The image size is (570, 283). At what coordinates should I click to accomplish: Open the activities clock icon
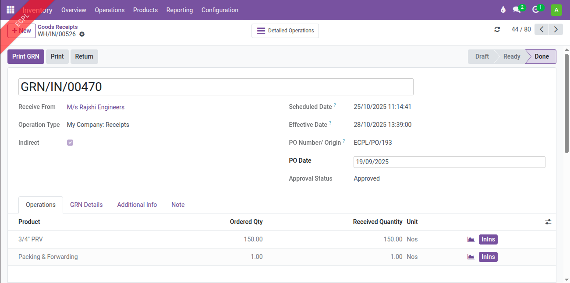[535, 10]
